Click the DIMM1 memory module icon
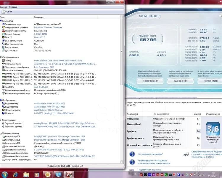222x178 pixels. coord(3,74)
